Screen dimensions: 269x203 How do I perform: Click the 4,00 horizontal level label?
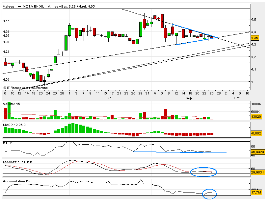(x=6, y=79)
